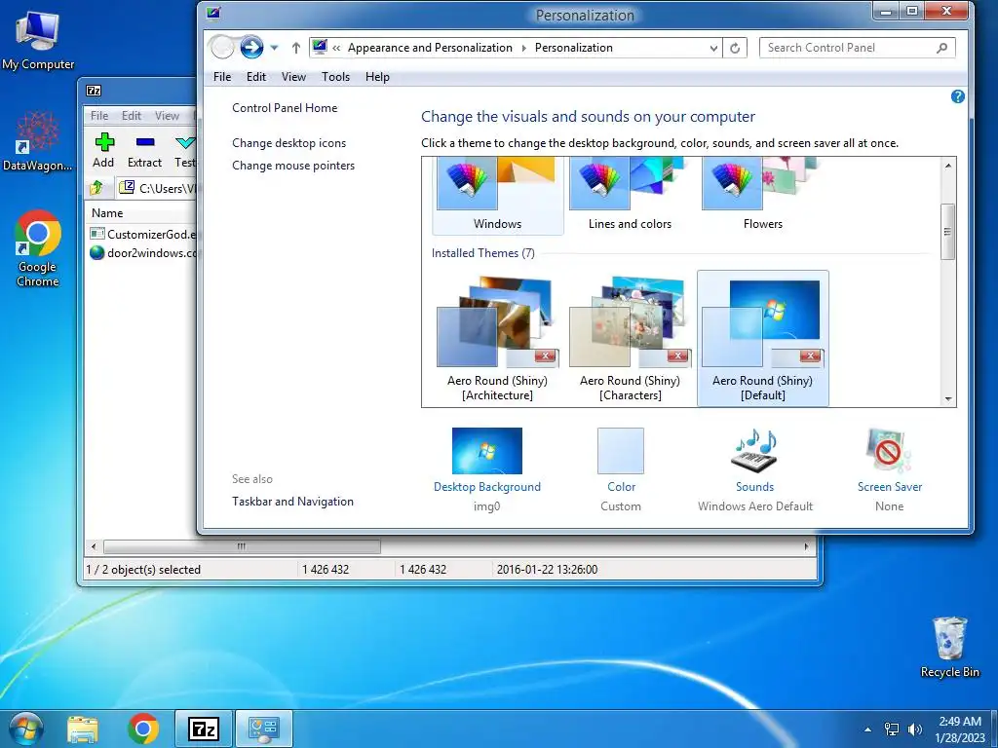The width and height of the screenshot is (998, 748).
Task: Click the Extract button in 7-Zip
Action: [144, 151]
